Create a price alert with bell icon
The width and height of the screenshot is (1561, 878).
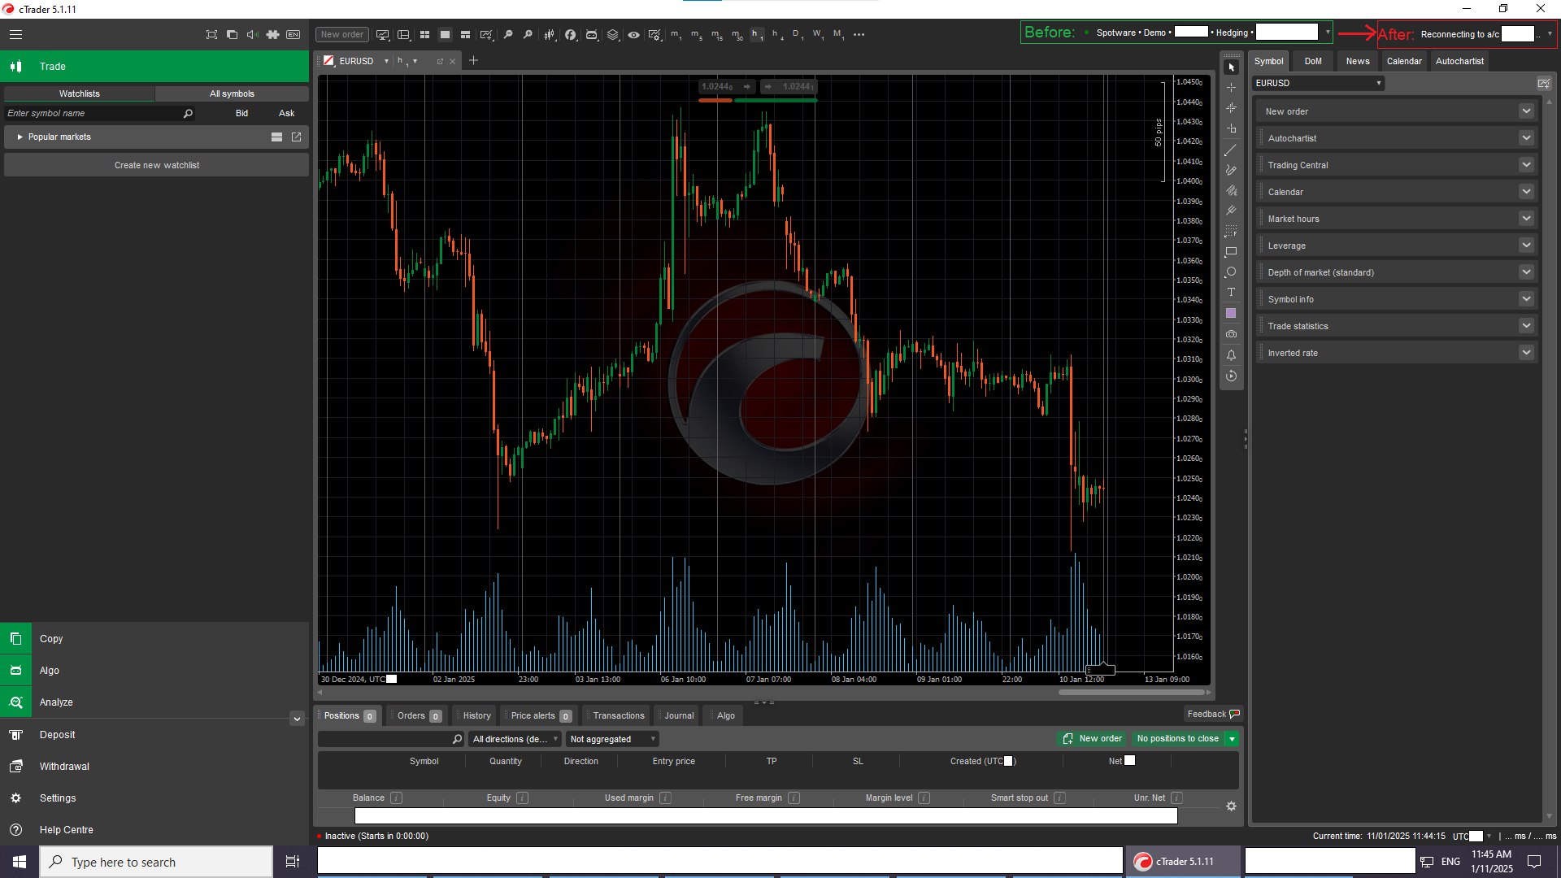pyautogui.click(x=1231, y=355)
